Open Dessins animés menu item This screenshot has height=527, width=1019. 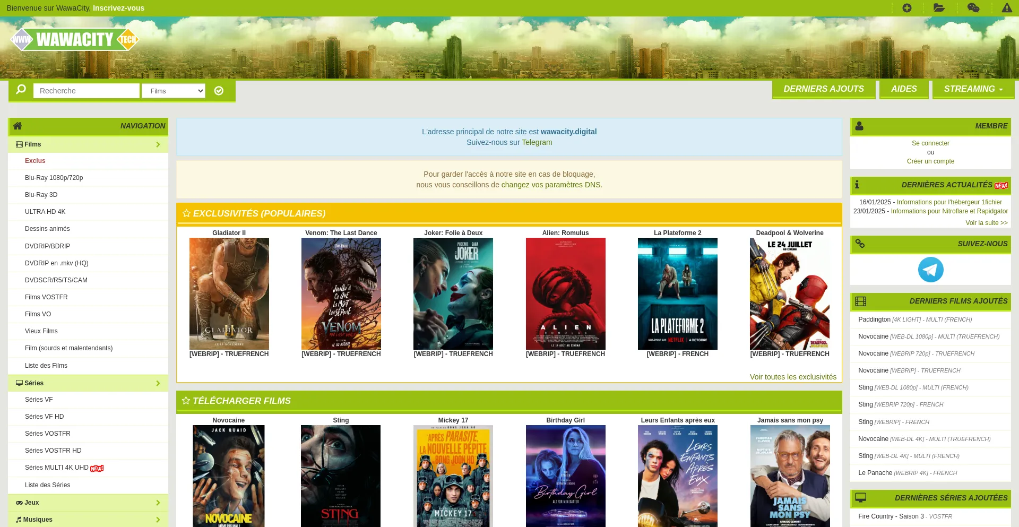tap(47, 229)
